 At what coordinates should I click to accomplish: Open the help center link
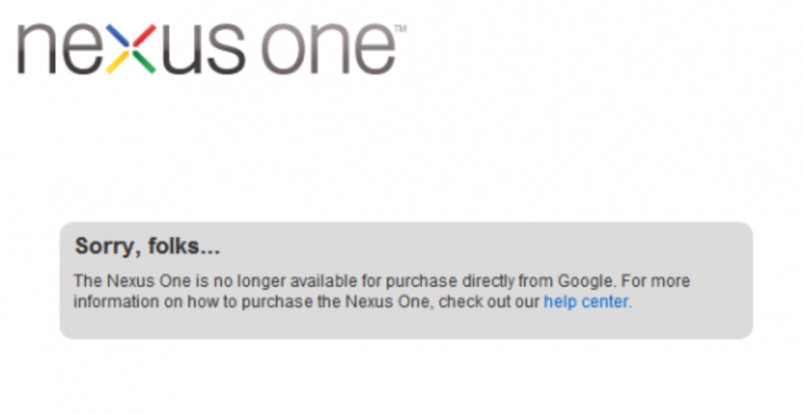[587, 302]
